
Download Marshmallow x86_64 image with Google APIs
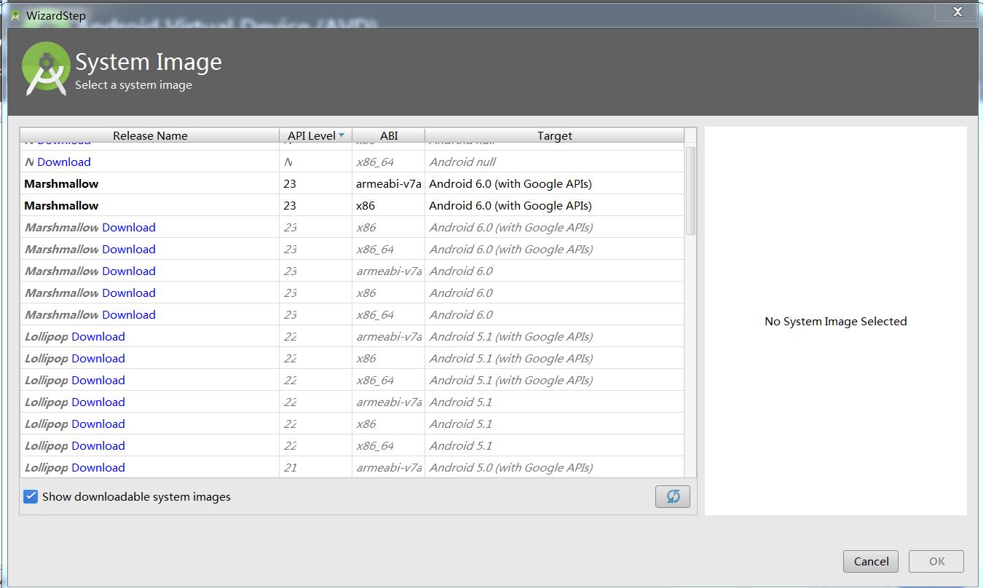129,249
